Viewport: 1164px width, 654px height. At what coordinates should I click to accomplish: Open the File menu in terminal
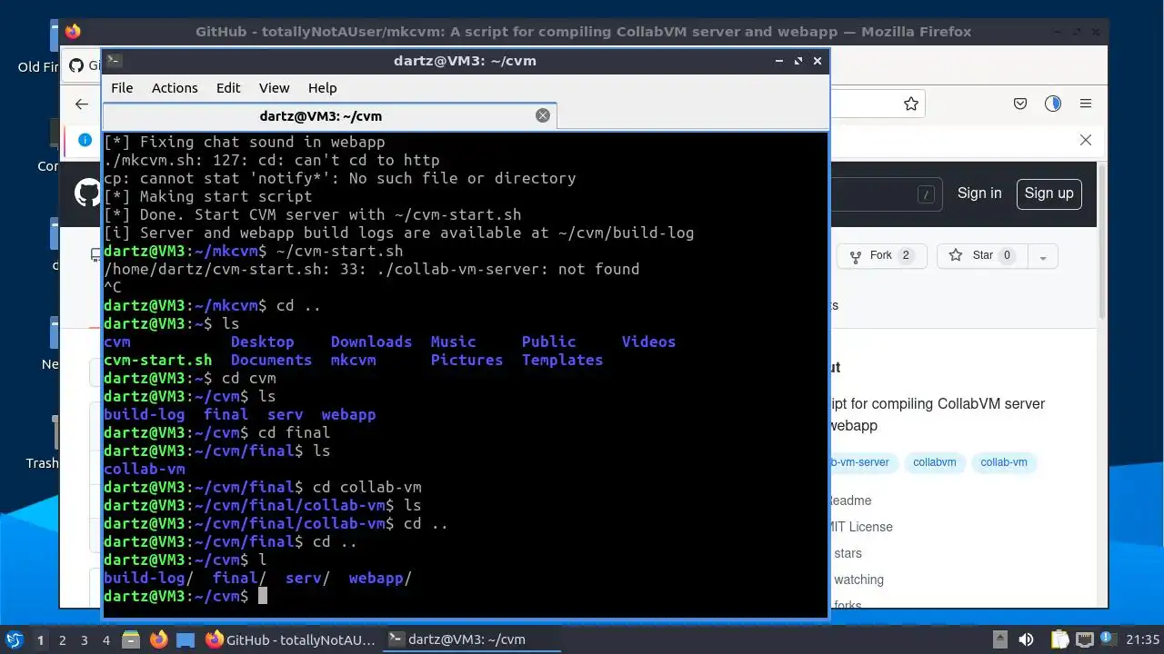122,88
